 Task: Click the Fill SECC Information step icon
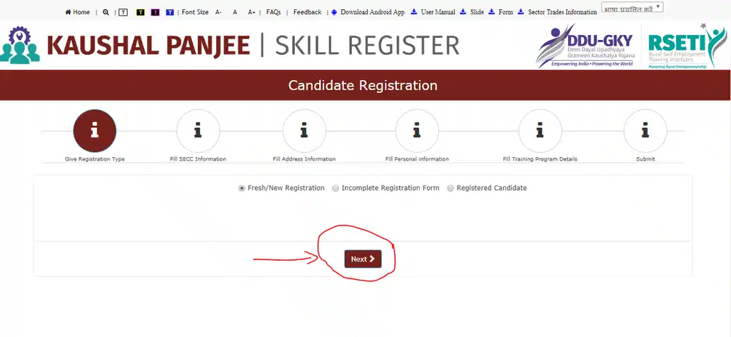(x=198, y=131)
